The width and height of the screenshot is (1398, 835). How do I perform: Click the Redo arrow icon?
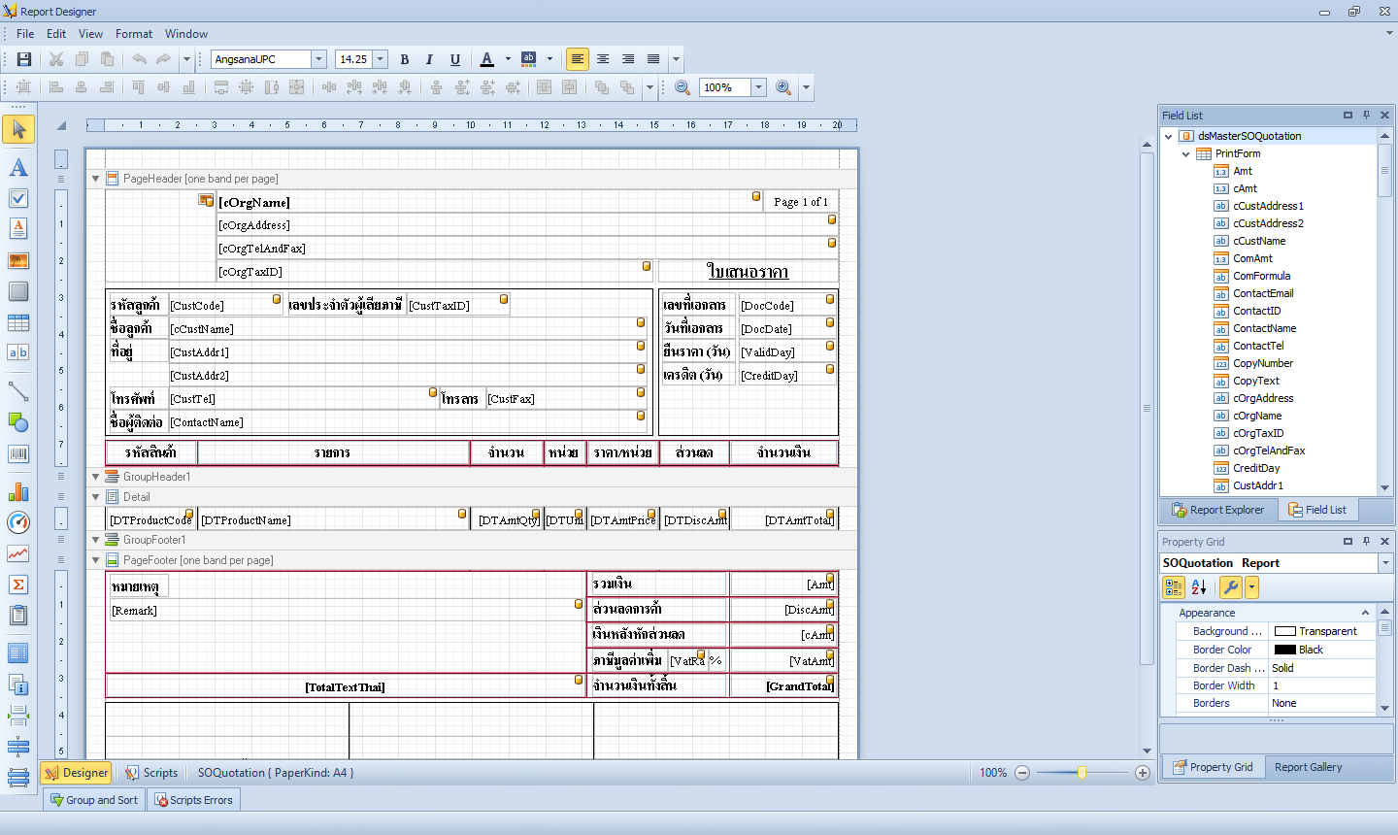[x=164, y=59]
